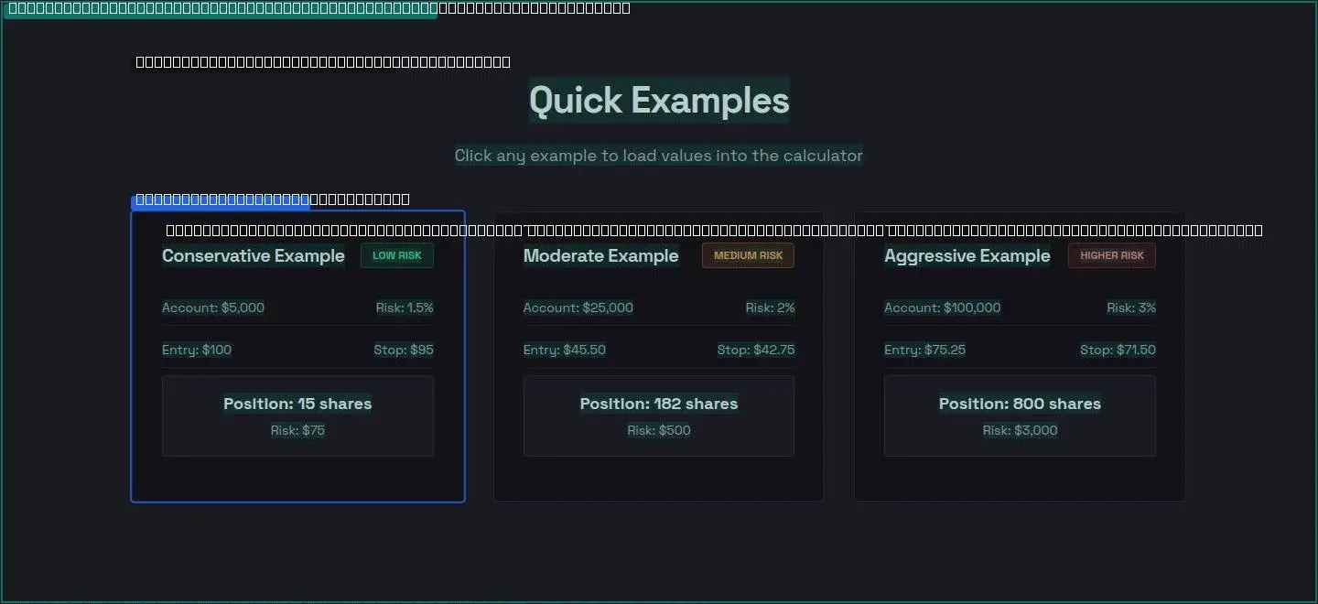Screen dimensions: 1318x604
Task: Click the LOW RISK badge
Action: point(397,255)
